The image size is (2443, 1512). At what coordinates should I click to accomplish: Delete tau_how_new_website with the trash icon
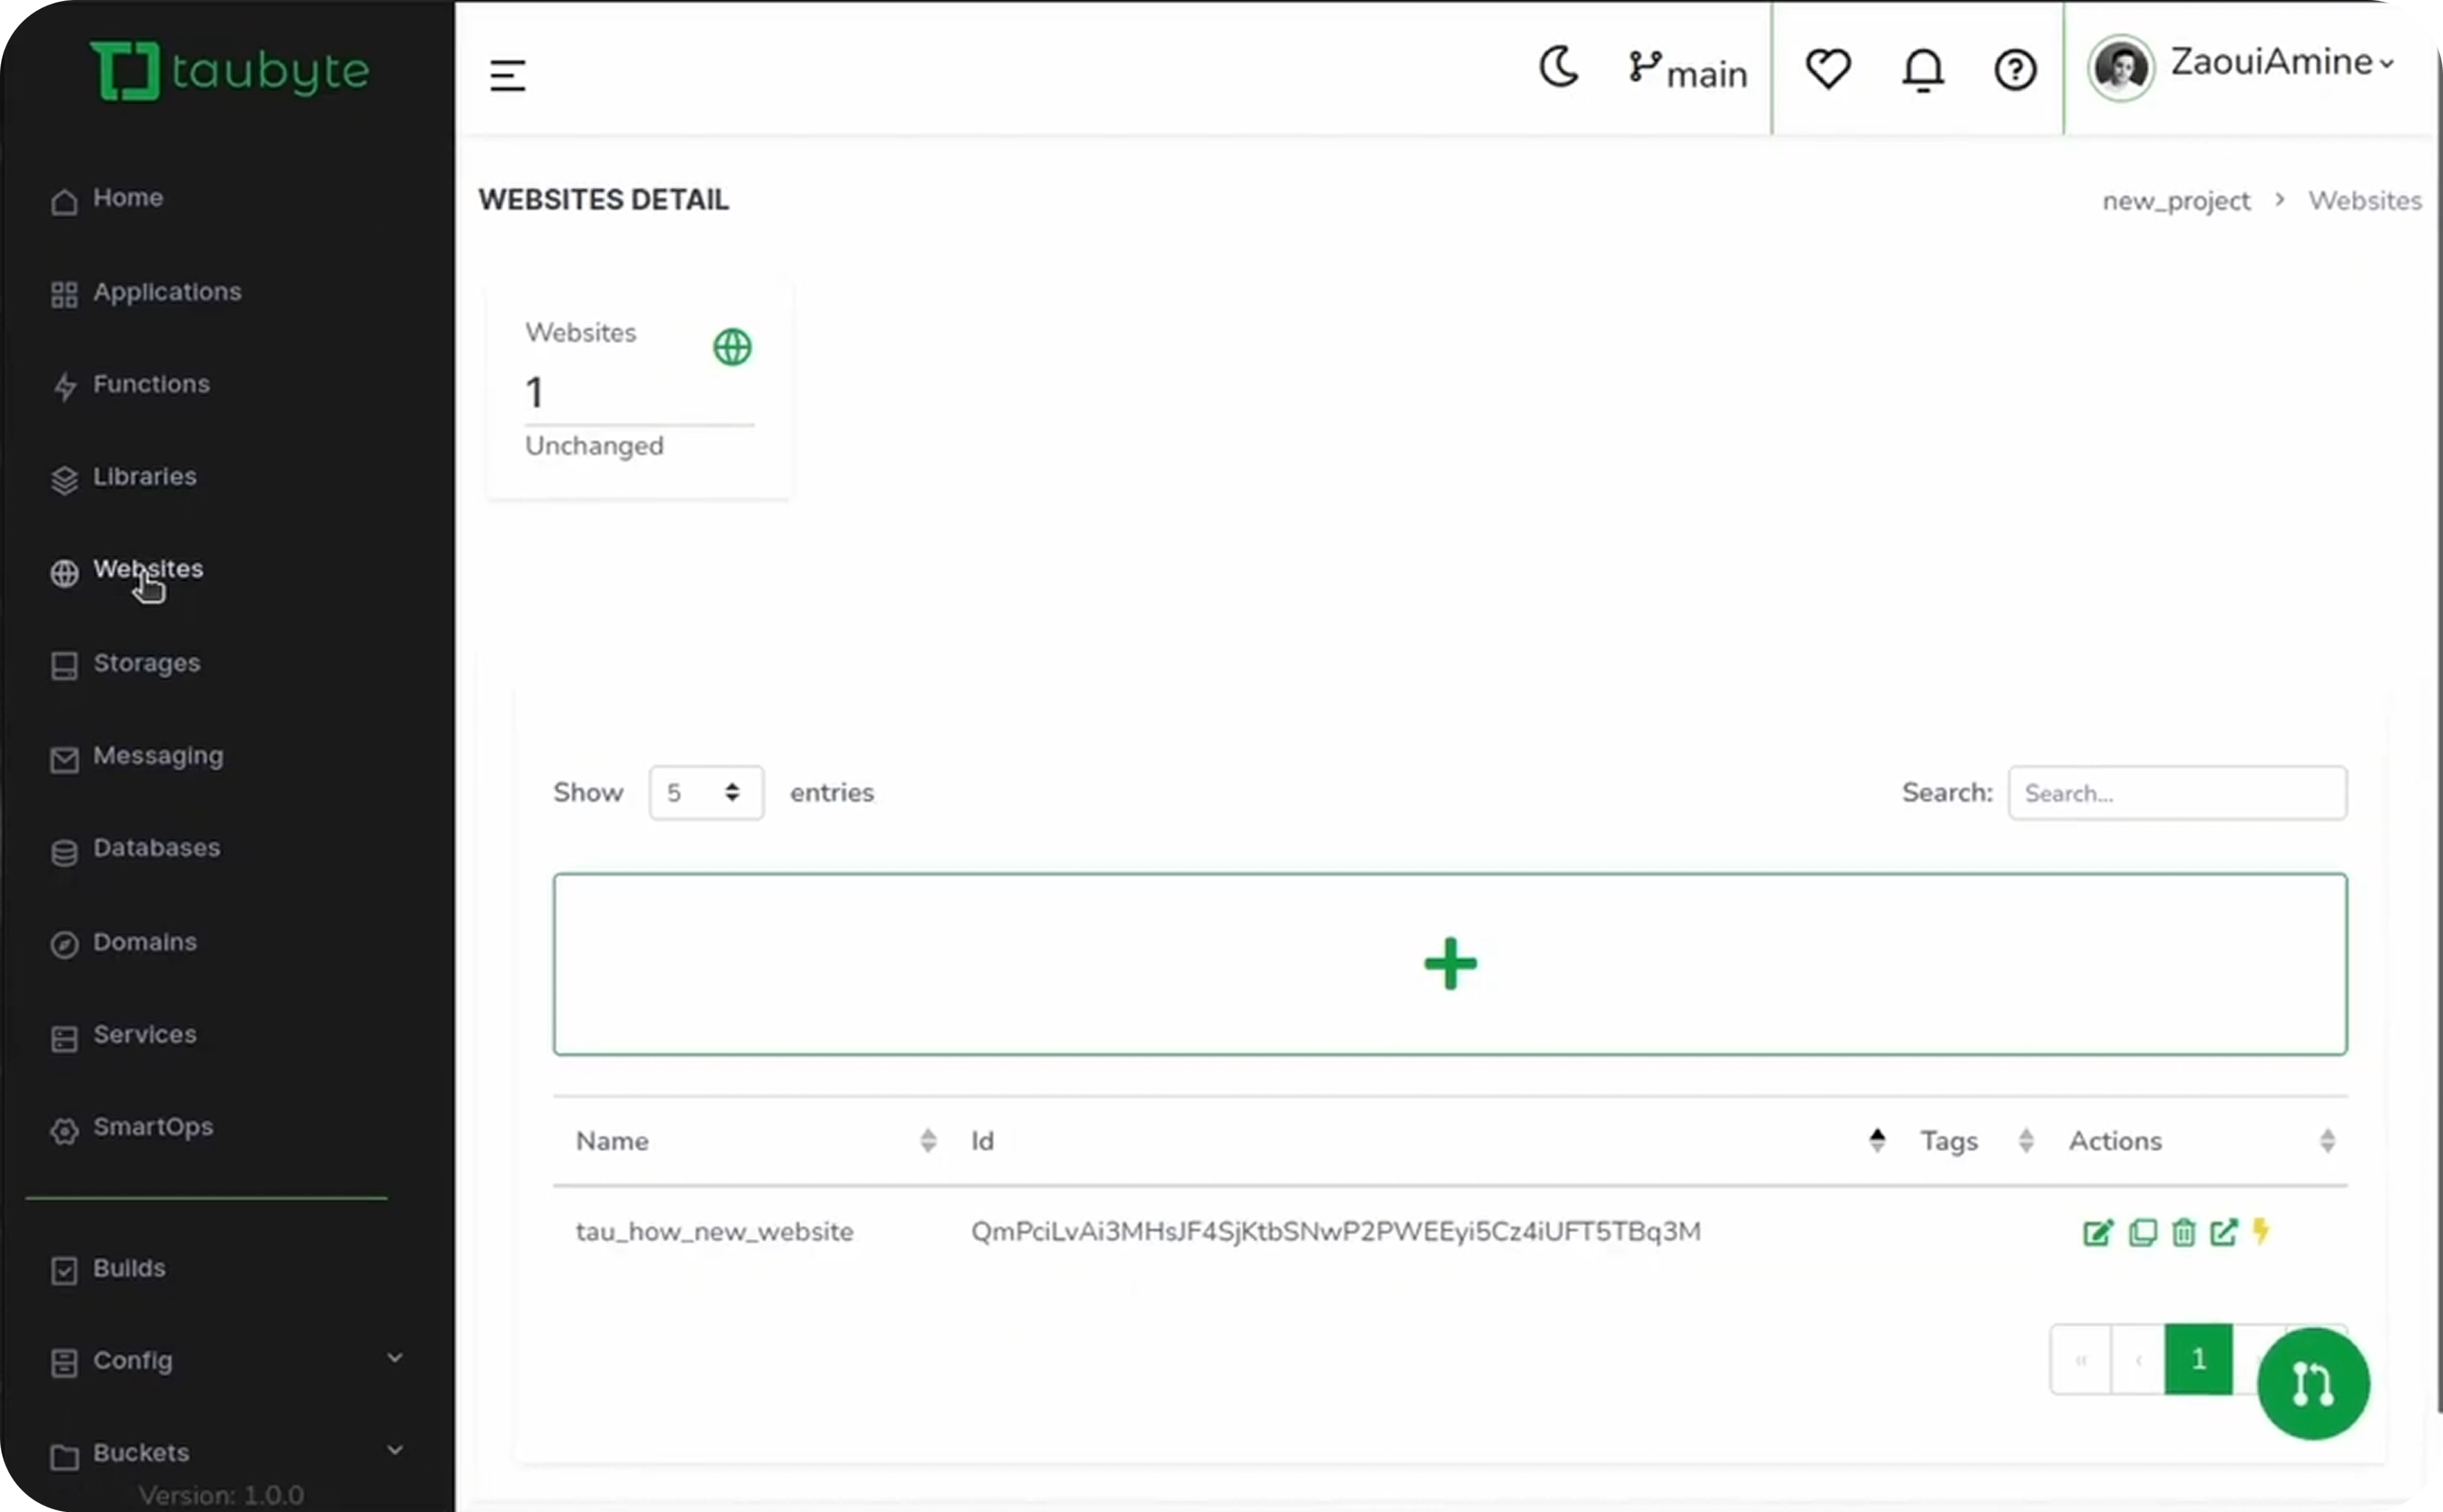click(2183, 1233)
